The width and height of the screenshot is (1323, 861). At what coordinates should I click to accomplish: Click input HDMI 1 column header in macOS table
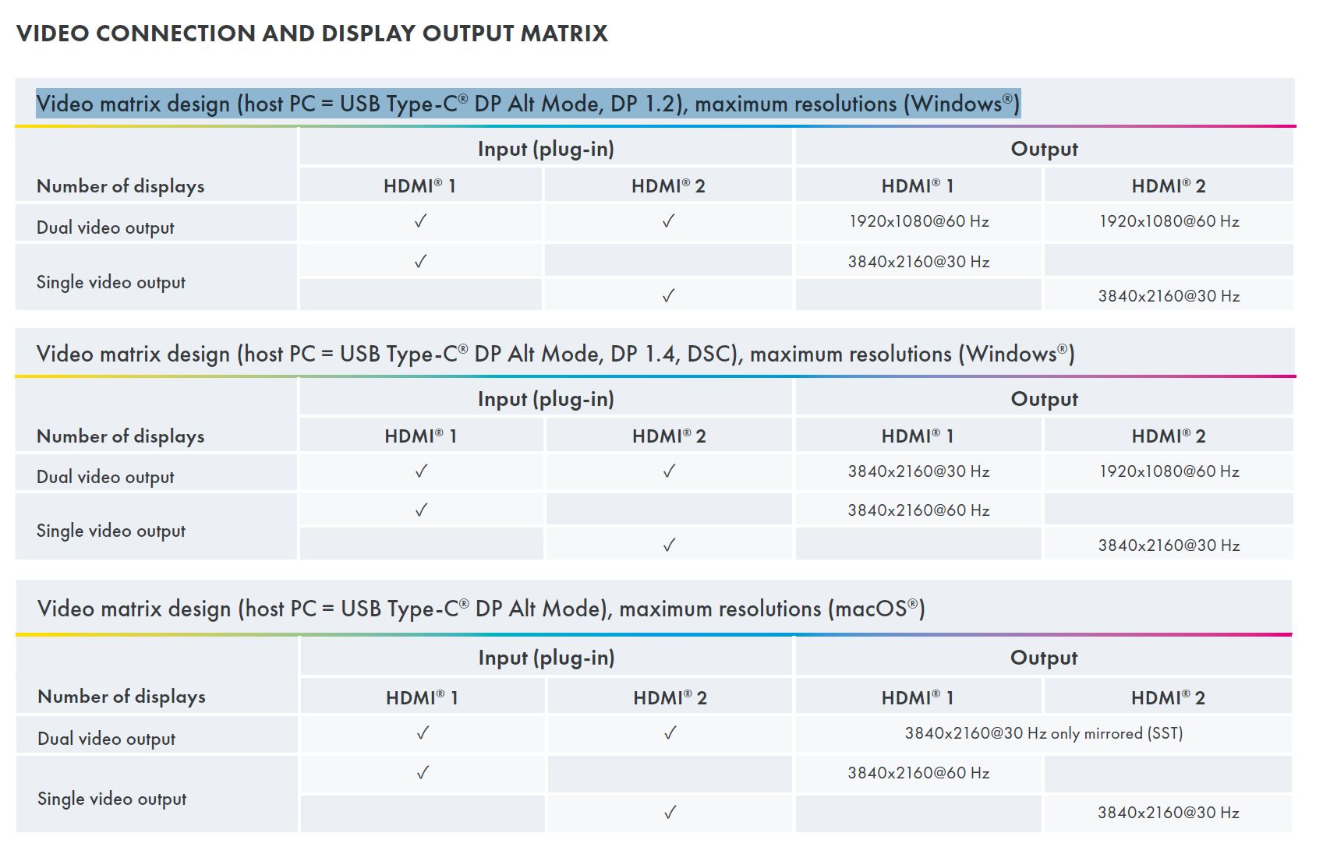tap(422, 698)
